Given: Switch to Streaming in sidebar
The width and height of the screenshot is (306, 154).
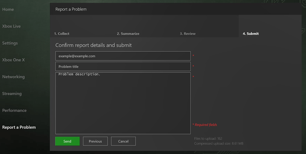Looking at the screenshot, I should (x=12, y=94).
